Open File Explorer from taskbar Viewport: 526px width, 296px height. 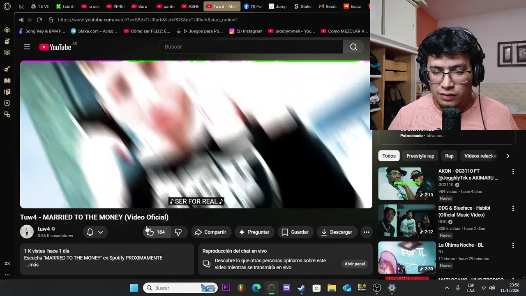click(332, 288)
